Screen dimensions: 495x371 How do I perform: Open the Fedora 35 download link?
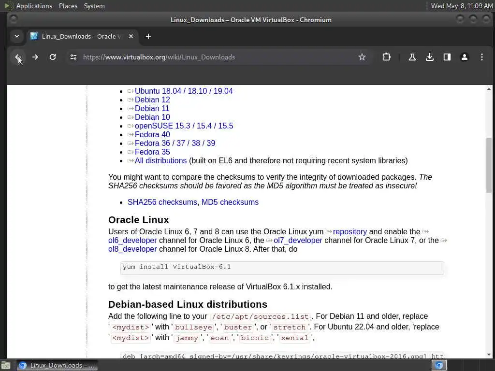pos(152,152)
